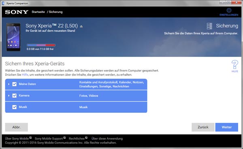The height and width of the screenshot is (149, 243).
Task: Click the SONY logo
Action: pyautogui.click(x=17, y=12)
